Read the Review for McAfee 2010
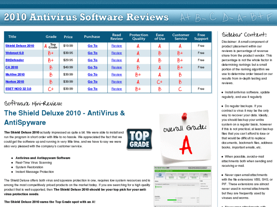The width and height of the screenshot is (277, 207). pyautogui.click(x=117, y=74)
